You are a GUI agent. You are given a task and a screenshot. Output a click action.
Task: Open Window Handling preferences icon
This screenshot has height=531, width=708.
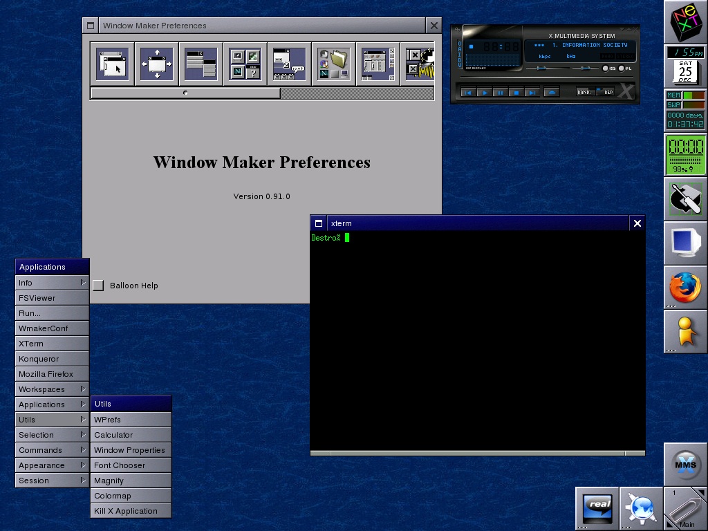point(157,64)
